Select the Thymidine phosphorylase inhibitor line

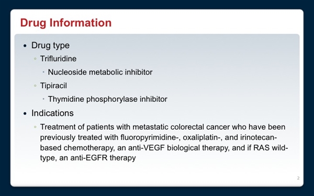pyautogui.click(x=107, y=99)
